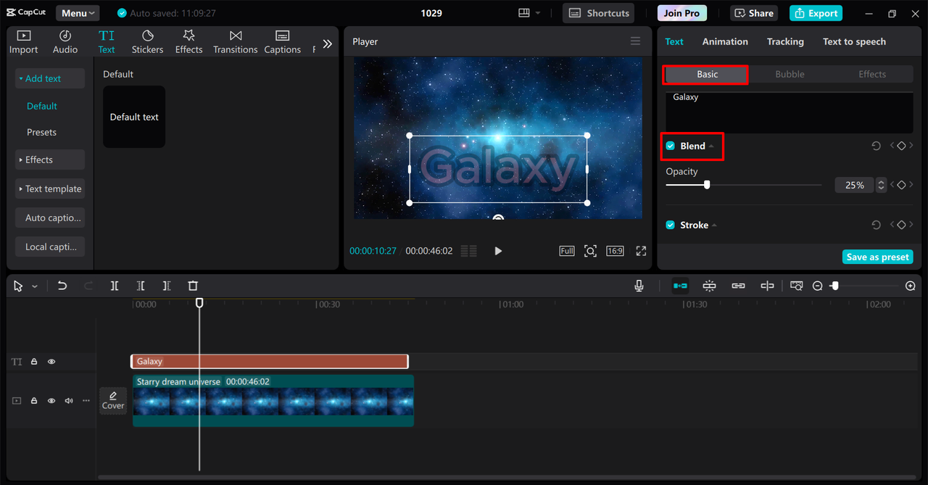The height and width of the screenshot is (485, 928).
Task: Mute the video track audio
Action: 69,400
